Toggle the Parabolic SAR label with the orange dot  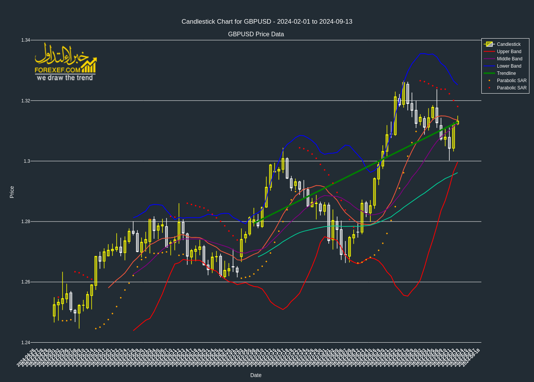click(x=511, y=81)
